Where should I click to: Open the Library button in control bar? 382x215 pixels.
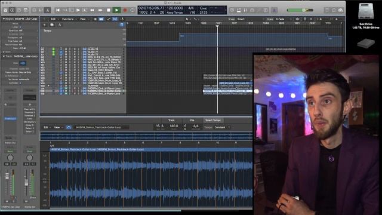point(5,10)
